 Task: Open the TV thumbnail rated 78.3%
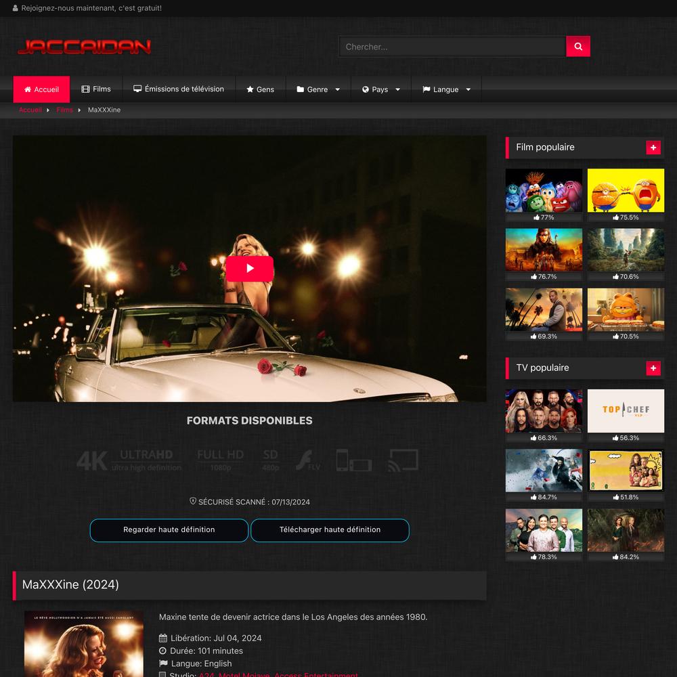click(544, 530)
